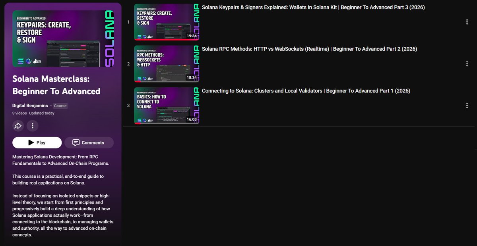
Task: Click index number 1 in the list
Action: point(128,22)
